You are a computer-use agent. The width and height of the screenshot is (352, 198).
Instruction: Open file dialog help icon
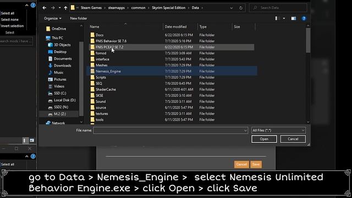tap(304, 18)
